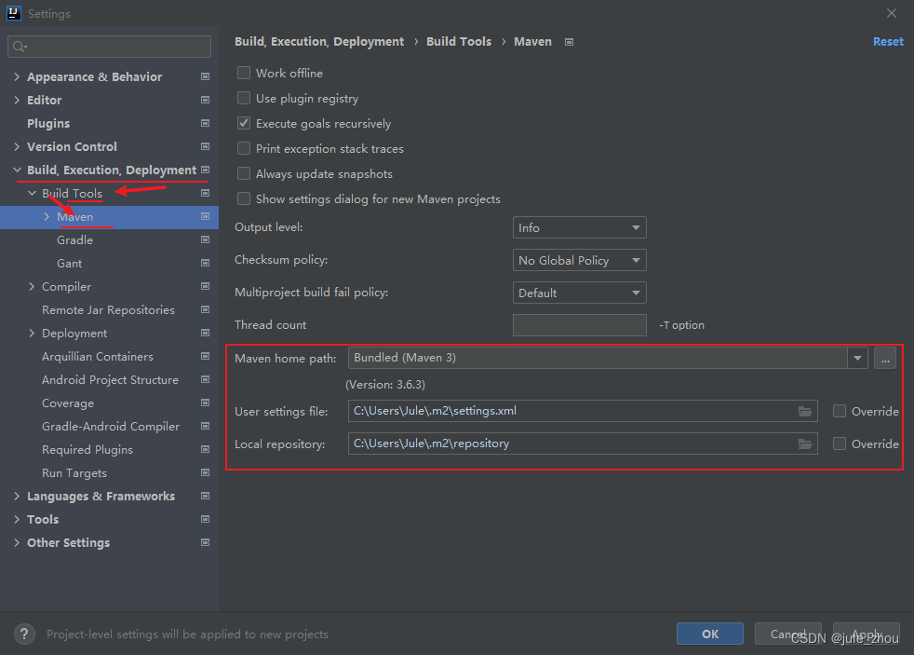Click the settings search magnifier icon
Screen dimensions: 914x655
point(20,47)
